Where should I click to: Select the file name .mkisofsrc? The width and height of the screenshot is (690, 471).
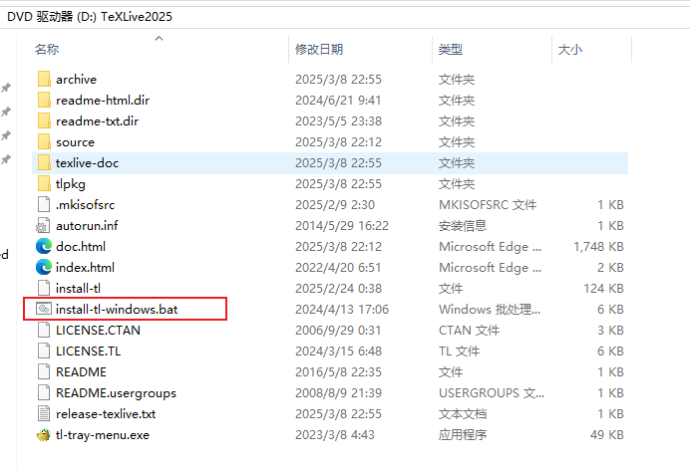86,205
